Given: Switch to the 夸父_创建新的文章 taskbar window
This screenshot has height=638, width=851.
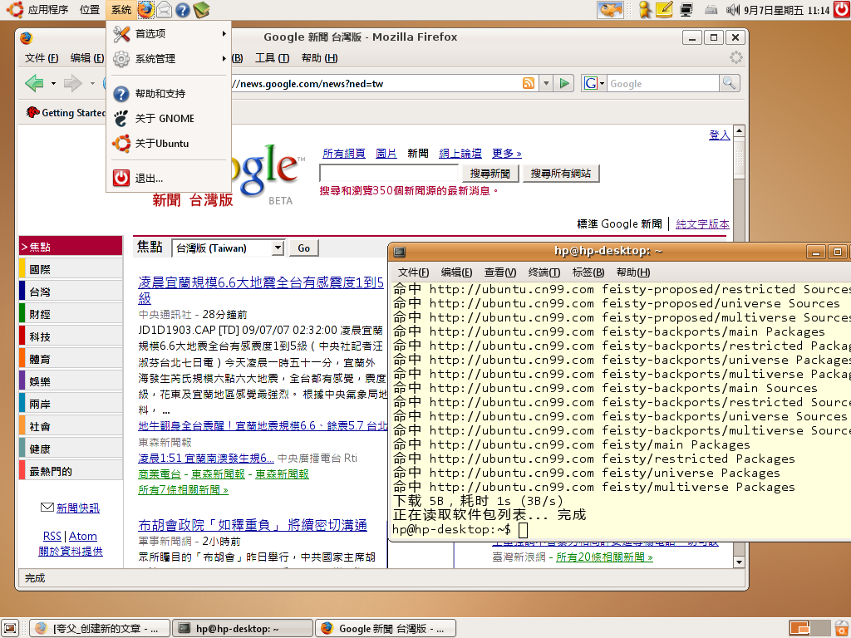Looking at the screenshot, I should point(100,628).
